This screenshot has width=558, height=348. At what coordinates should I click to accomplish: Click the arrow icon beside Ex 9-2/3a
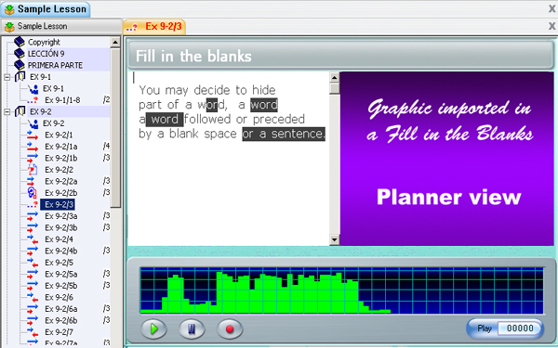33,216
